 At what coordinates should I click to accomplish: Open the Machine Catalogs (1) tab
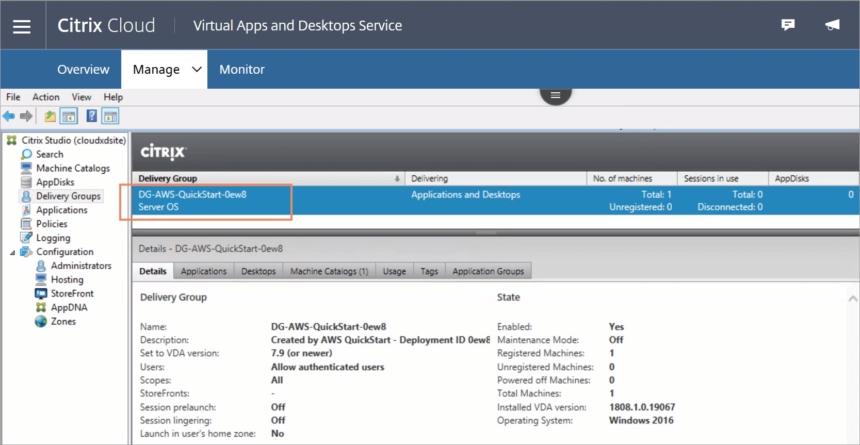coord(329,271)
